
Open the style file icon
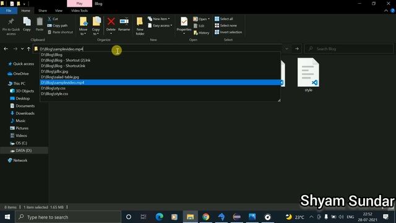click(308, 72)
